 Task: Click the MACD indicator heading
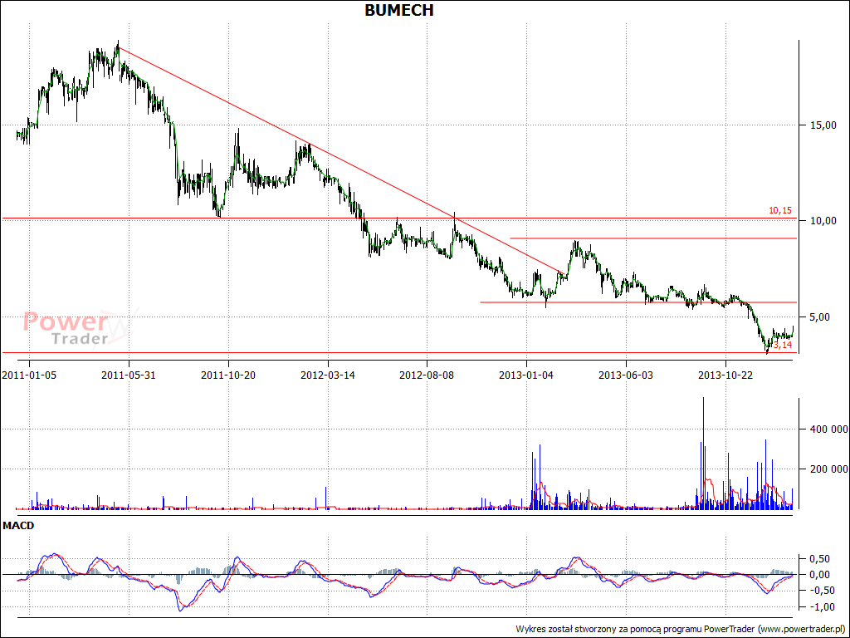point(18,525)
